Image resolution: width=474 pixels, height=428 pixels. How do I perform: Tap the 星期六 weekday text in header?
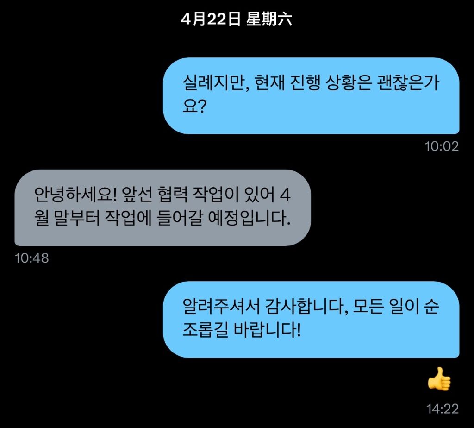click(269, 19)
